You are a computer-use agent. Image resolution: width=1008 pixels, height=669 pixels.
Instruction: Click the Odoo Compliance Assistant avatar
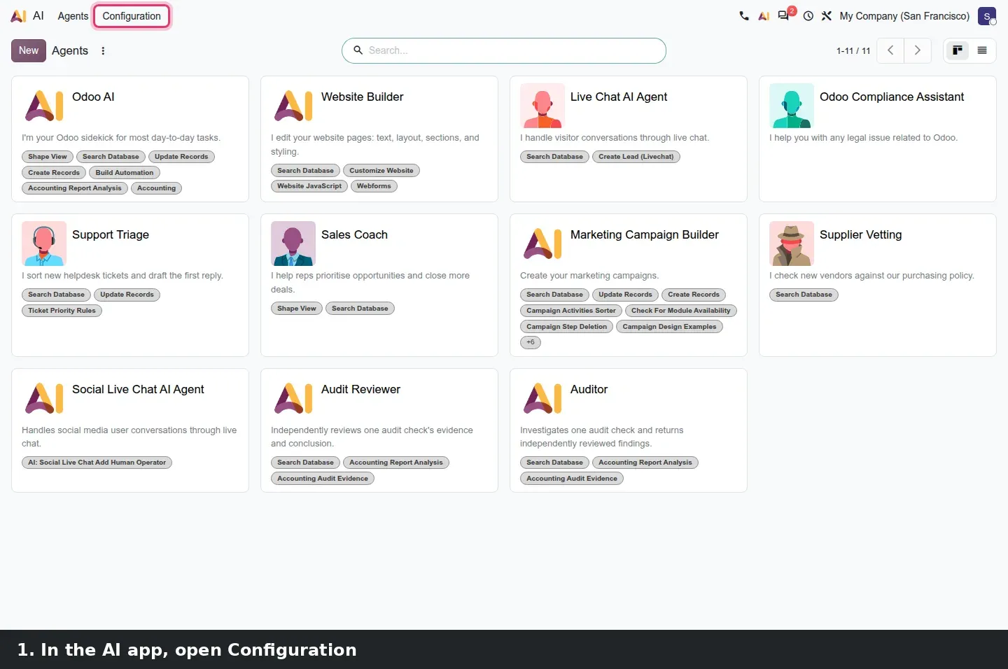click(x=792, y=106)
